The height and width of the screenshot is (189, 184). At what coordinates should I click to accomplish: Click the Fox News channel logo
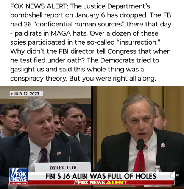point(19,177)
